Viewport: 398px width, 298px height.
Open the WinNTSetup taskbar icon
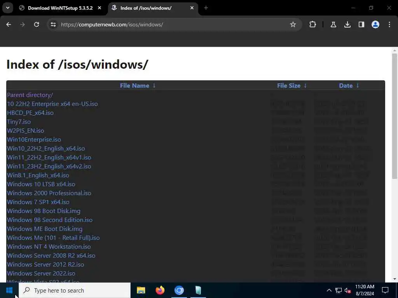(198, 290)
